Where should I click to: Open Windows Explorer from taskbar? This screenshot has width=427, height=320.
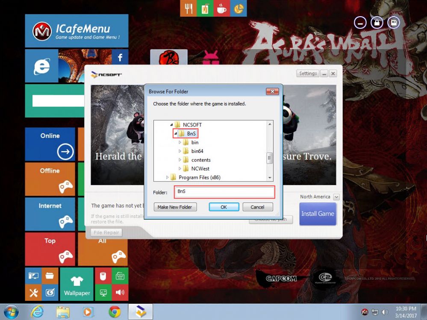[x=63, y=312]
